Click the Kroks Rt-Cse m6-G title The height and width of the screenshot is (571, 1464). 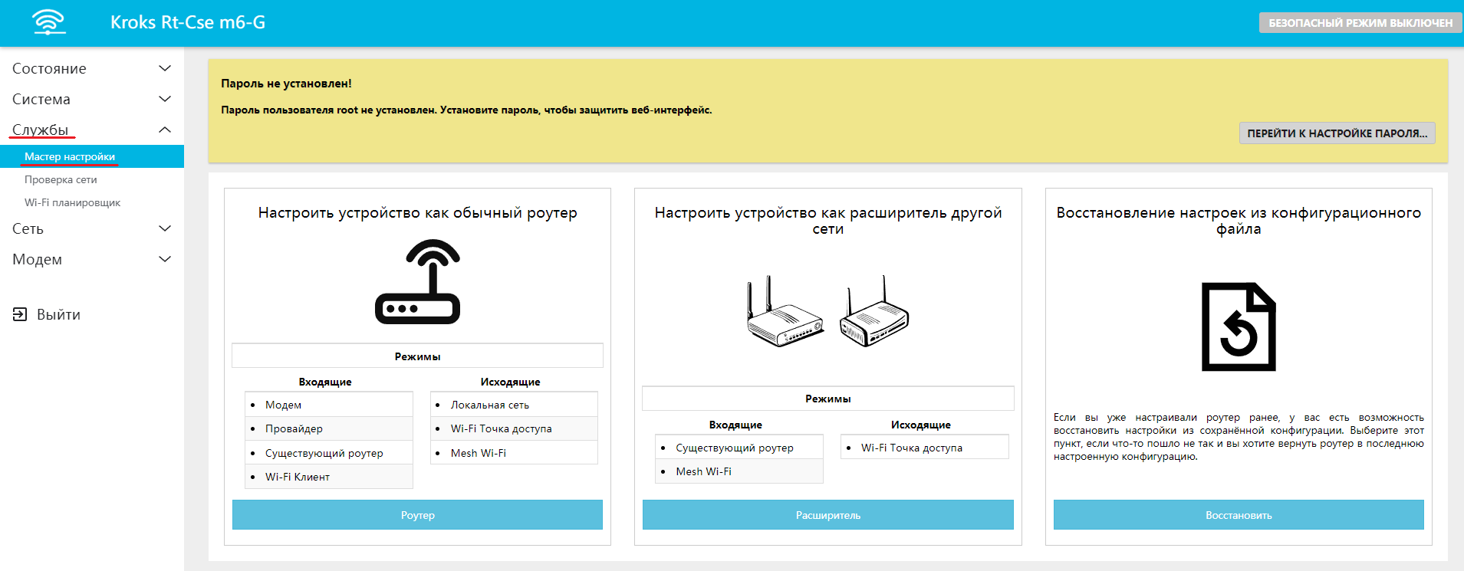188,22
